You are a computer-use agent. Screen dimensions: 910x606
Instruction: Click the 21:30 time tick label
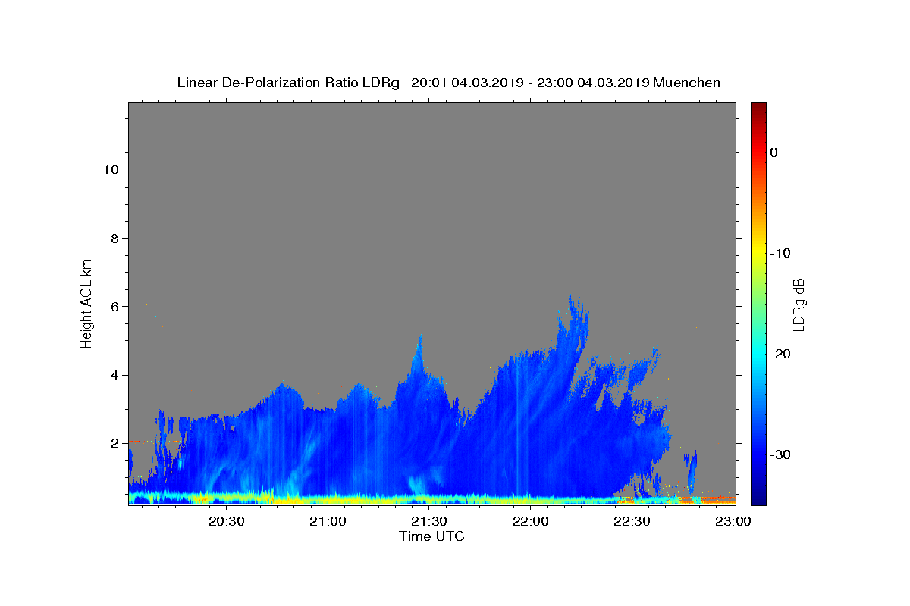[x=429, y=521]
